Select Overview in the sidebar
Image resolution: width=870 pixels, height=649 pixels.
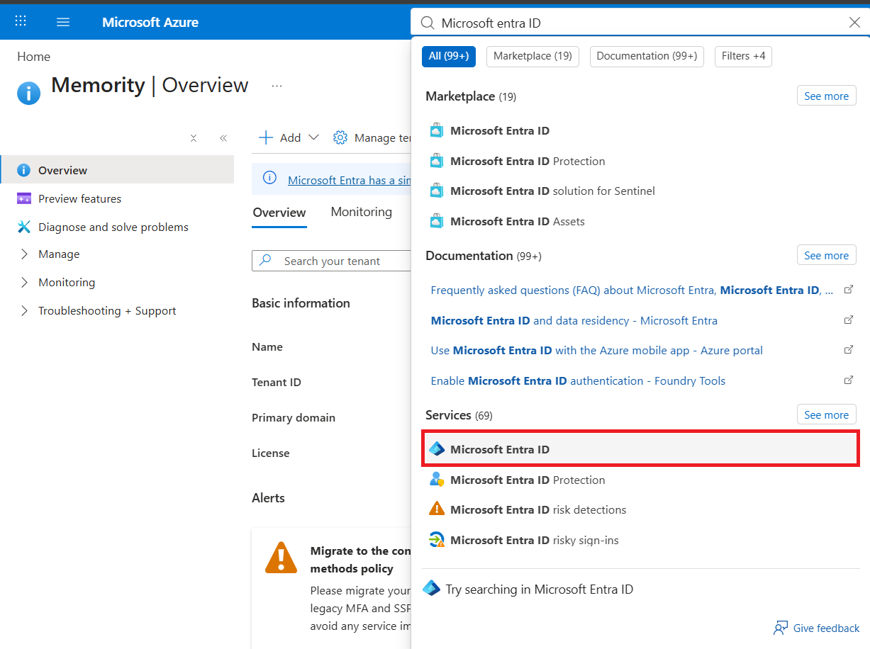click(x=117, y=170)
